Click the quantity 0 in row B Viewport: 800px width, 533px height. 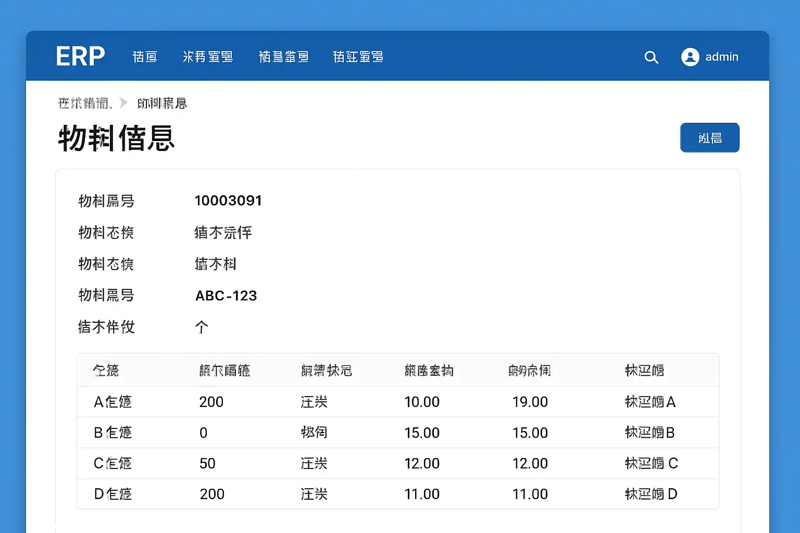coord(204,433)
